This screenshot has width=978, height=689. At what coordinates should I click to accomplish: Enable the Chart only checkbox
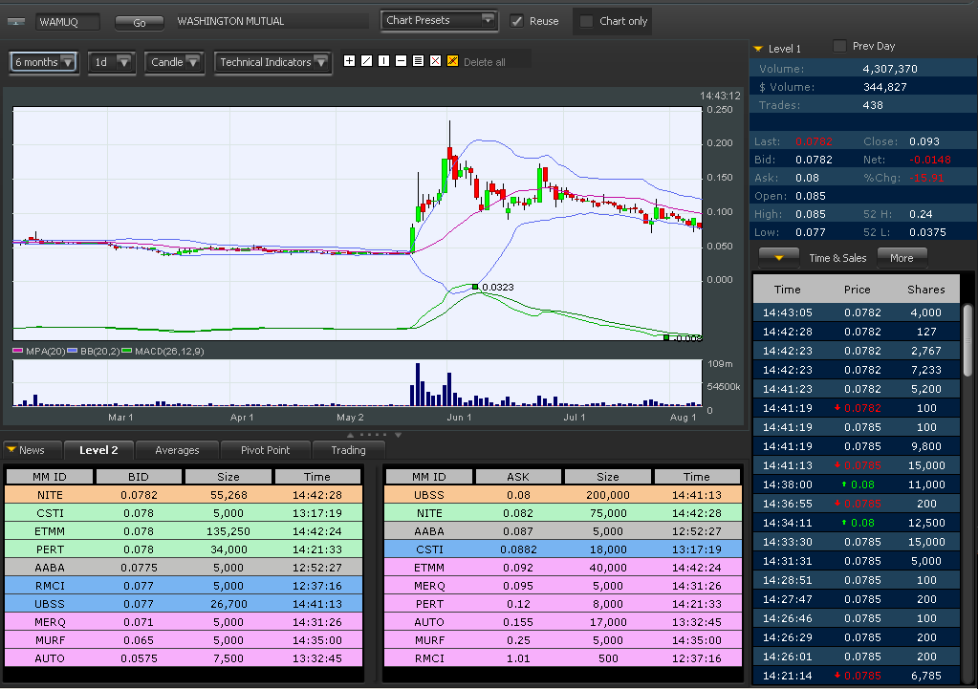[x=586, y=21]
